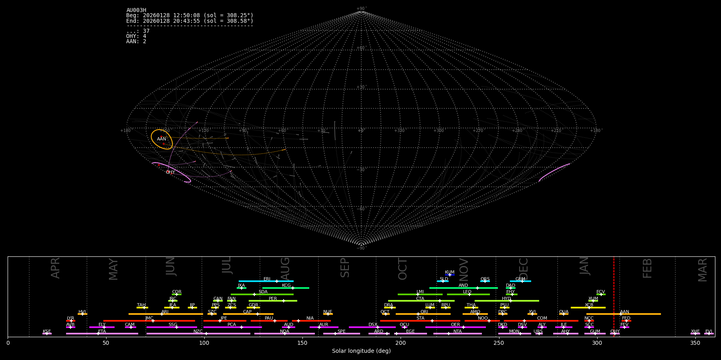Click the lime PER activity bar
The height and width of the screenshot is (360, 721).
pyautogui.click(x=273, y=301)
